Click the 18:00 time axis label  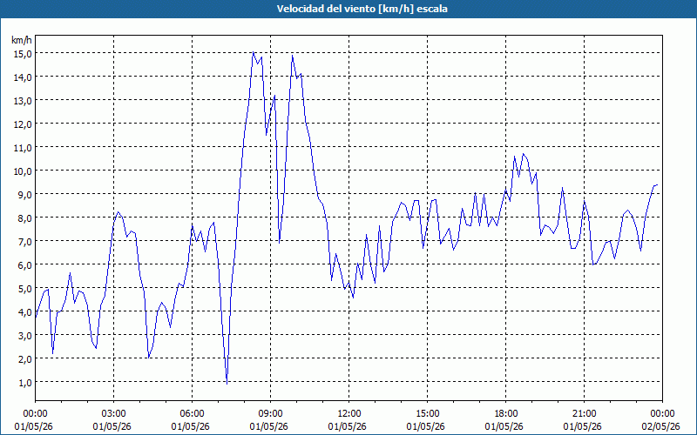coord(506,415)
